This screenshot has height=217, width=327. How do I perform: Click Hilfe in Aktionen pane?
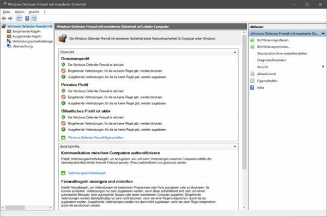tap(261, 88)
